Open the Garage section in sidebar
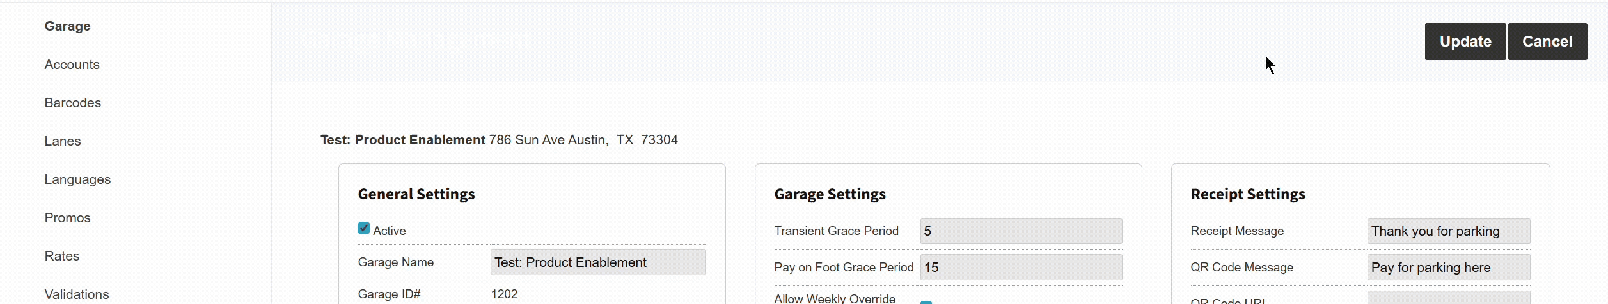 pyautogui.click(x=67, y=26)
